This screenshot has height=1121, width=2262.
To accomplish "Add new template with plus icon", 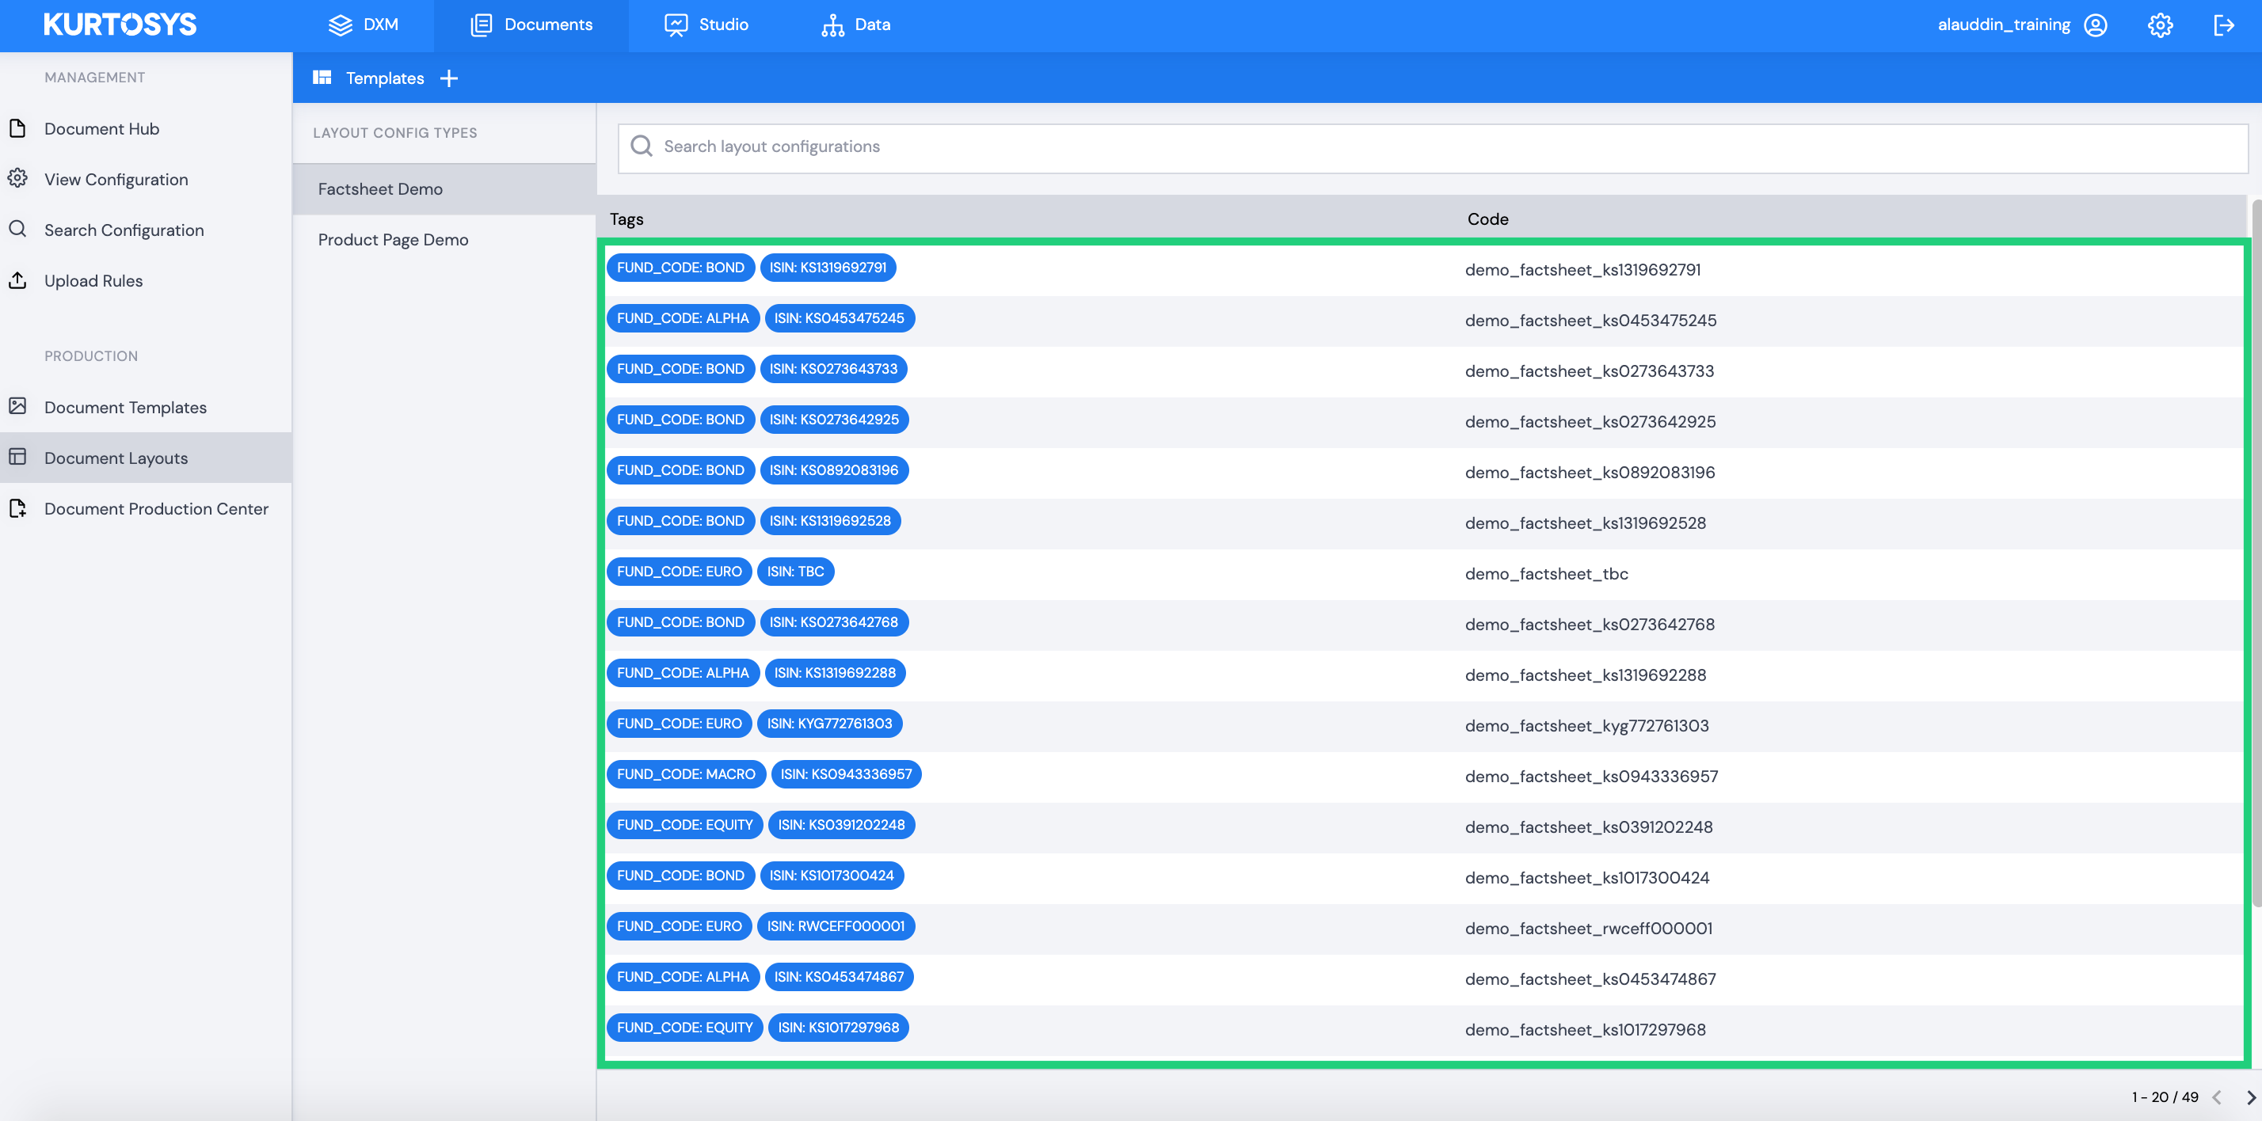I will click(449, 78).
